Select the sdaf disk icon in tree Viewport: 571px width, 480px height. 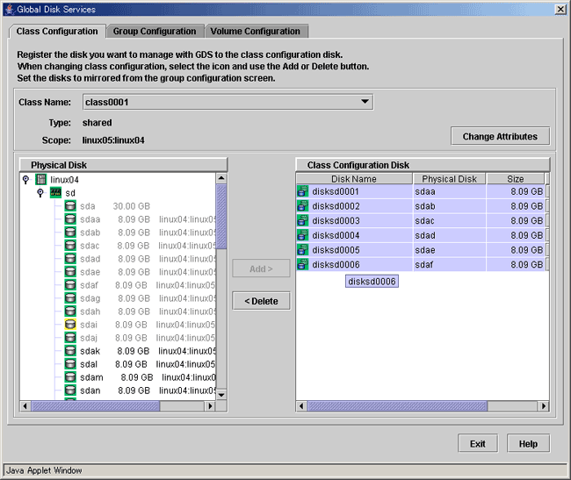[x=70, y=284]
